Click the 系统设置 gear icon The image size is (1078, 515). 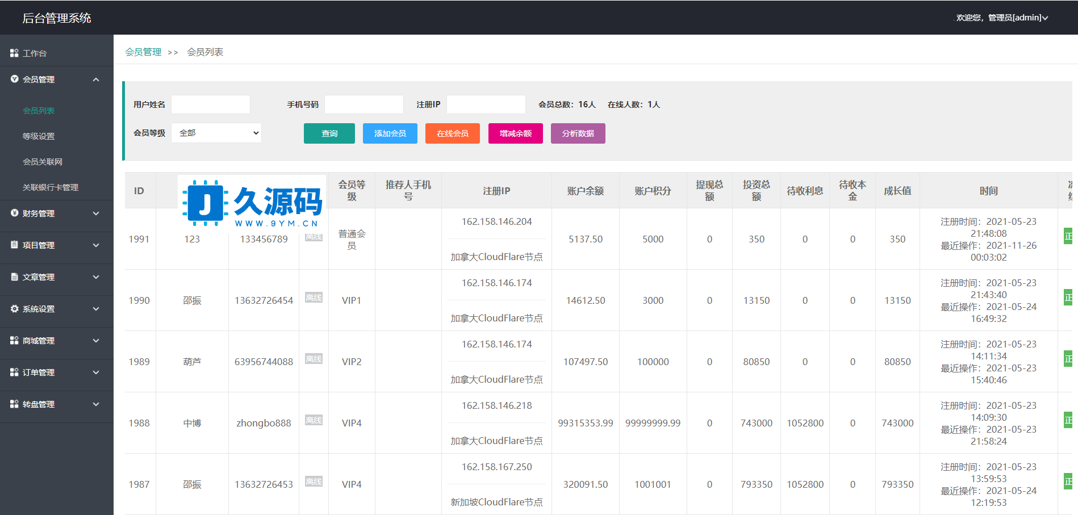[x=14, y=309]
